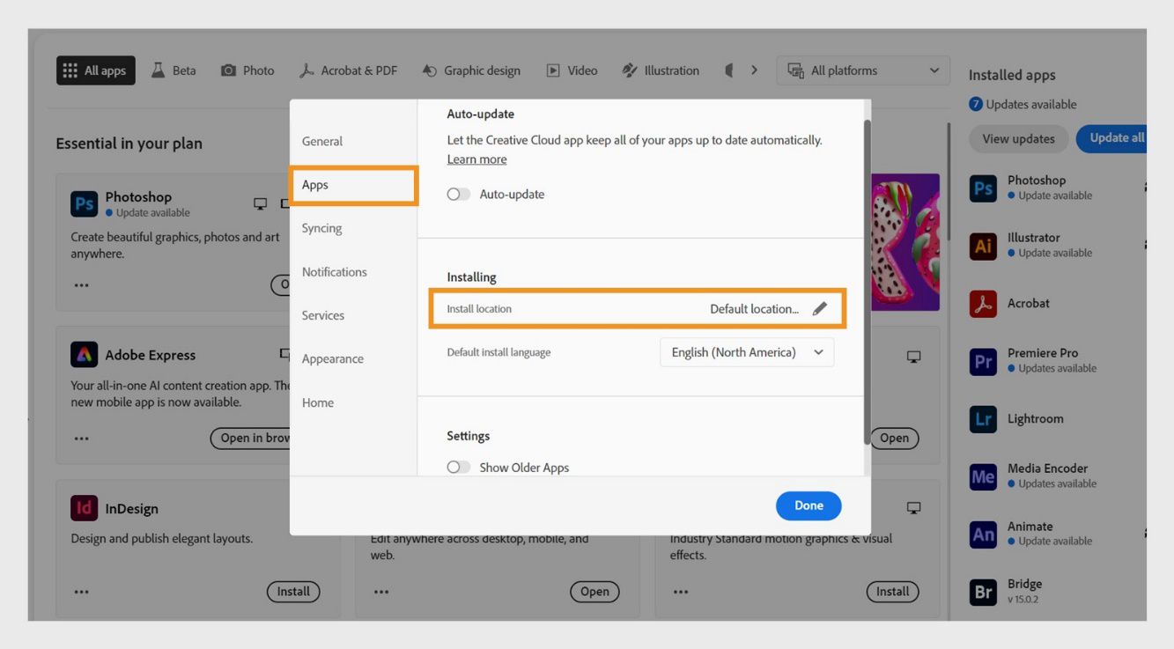This screenshot has width=1174, height=649.
Task: Open the Appearance settings tab
Action: click(x=333, y=359)
